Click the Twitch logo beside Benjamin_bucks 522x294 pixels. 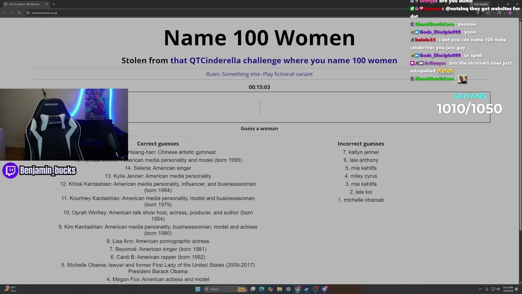pos(11,170)
